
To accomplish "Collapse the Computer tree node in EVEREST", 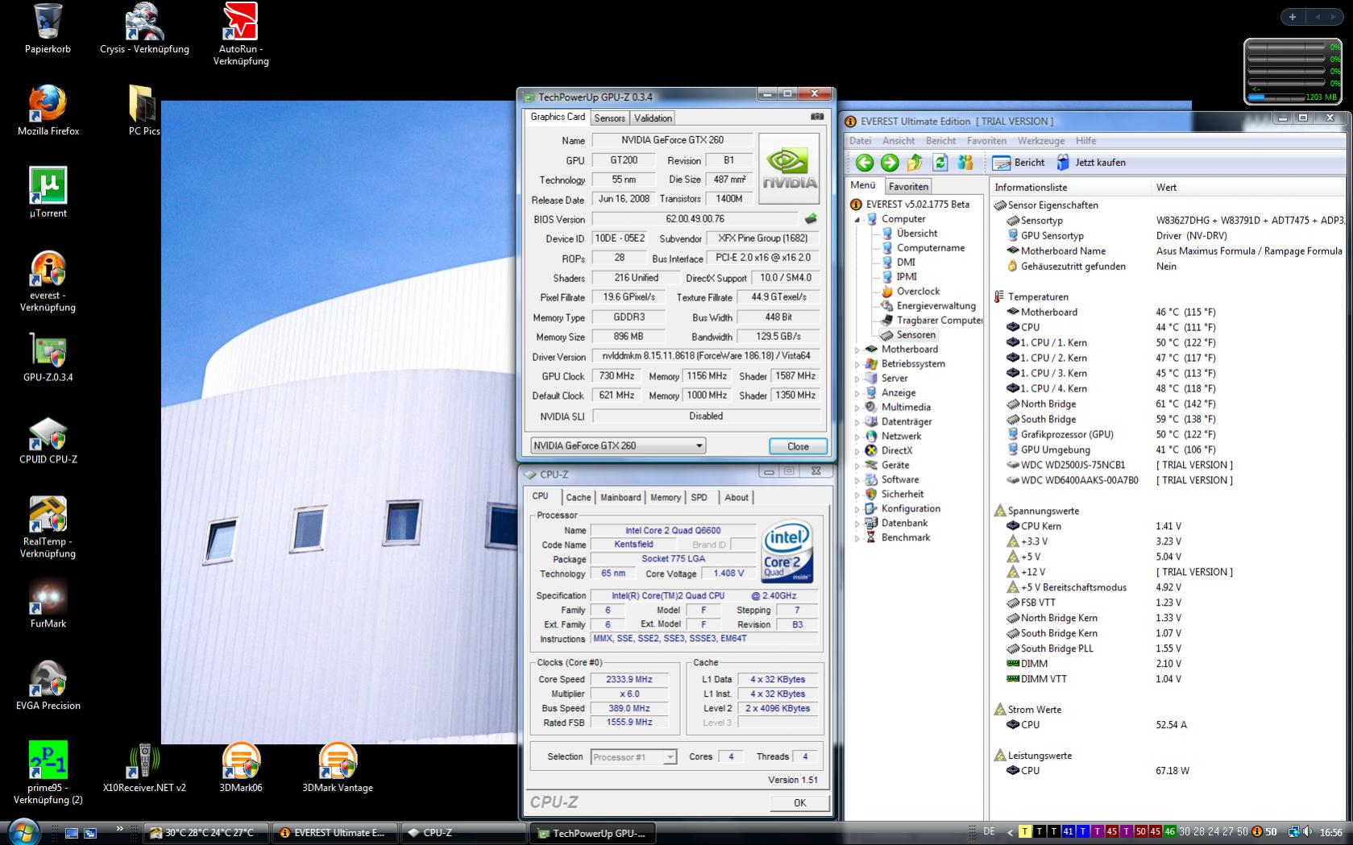I will 858,219.
